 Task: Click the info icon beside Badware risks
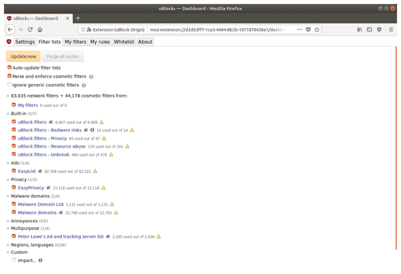[92, 130]
